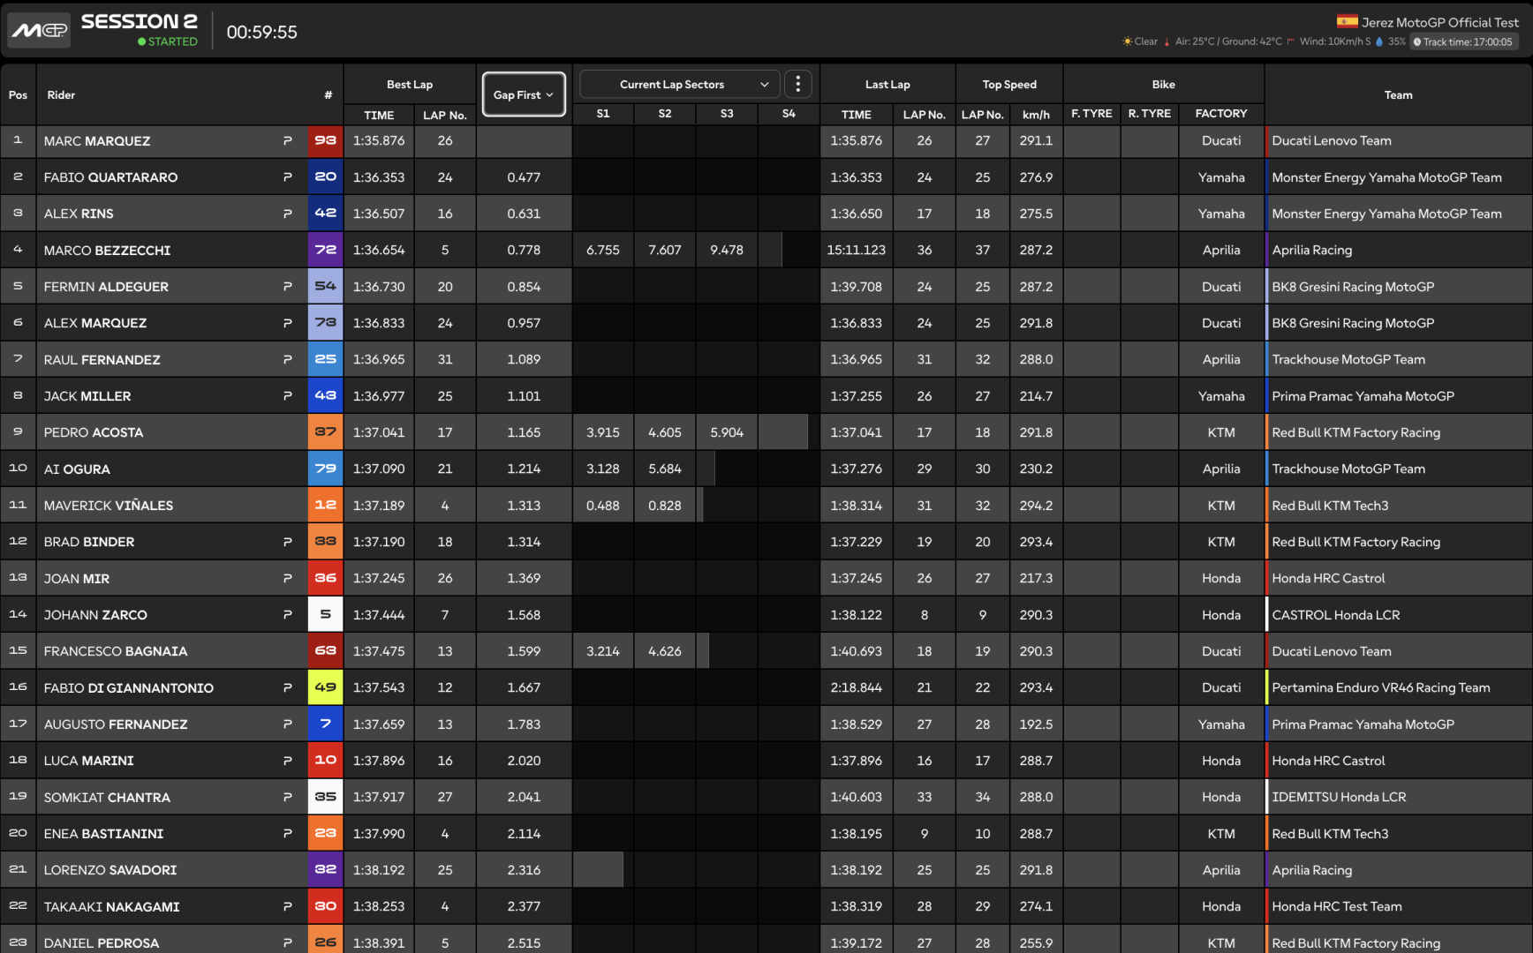
Task: Expand the Current Lap Sectors dropdown
Action: (x=679, y=85)
